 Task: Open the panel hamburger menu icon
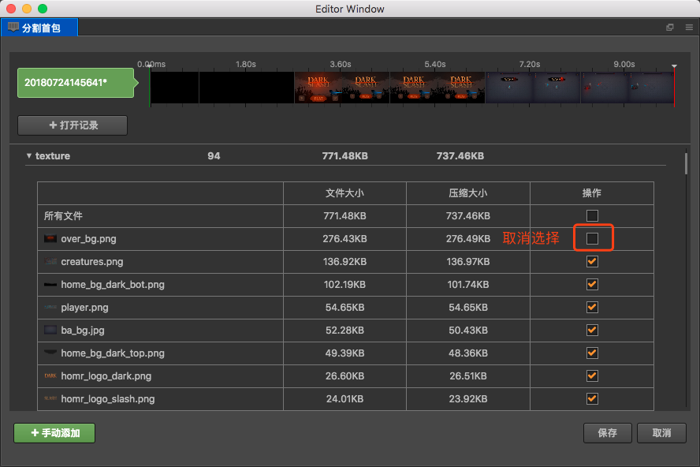click(x=689, y=28)
